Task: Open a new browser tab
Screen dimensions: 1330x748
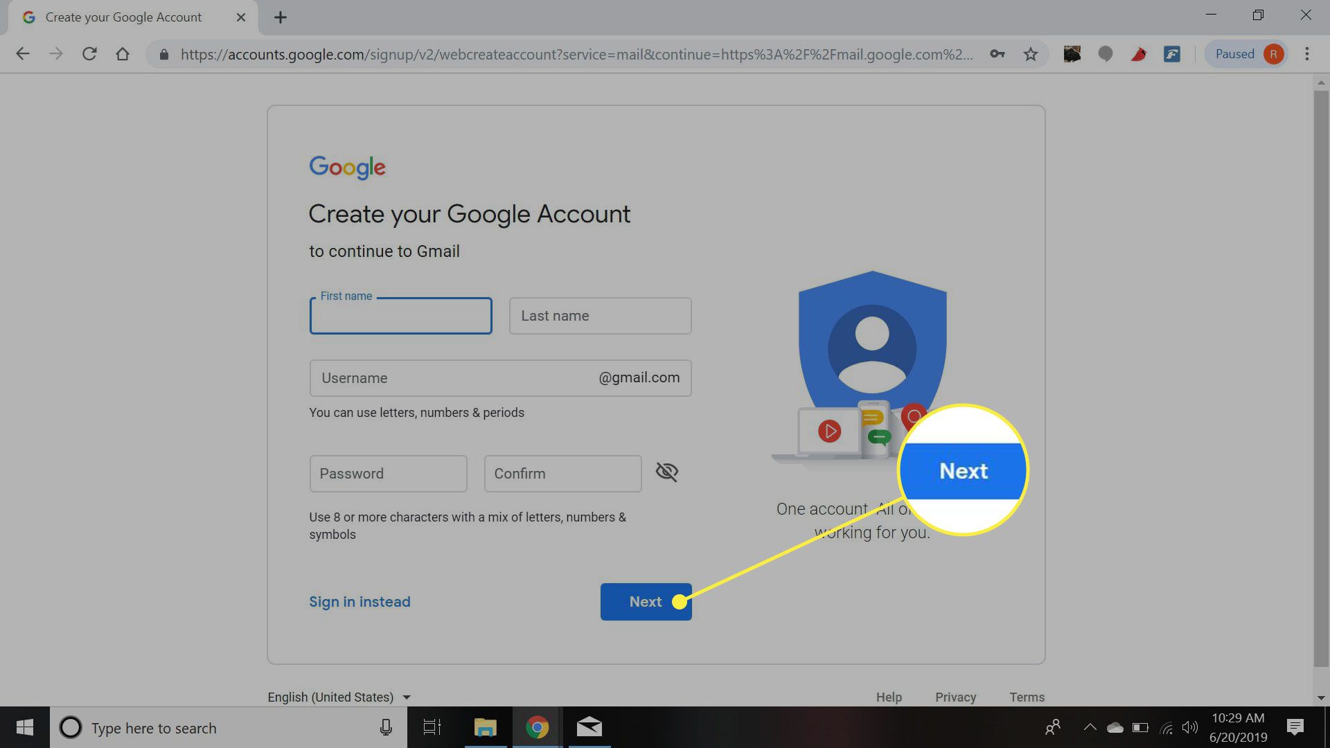Action: click(x=281, y=17)
